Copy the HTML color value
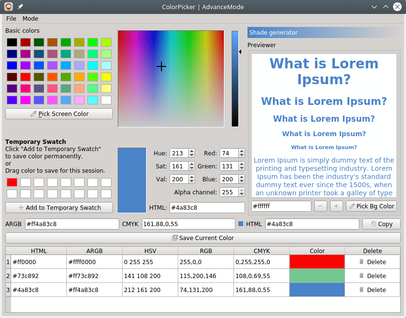The image size is (406, 318). pos(381,224)
